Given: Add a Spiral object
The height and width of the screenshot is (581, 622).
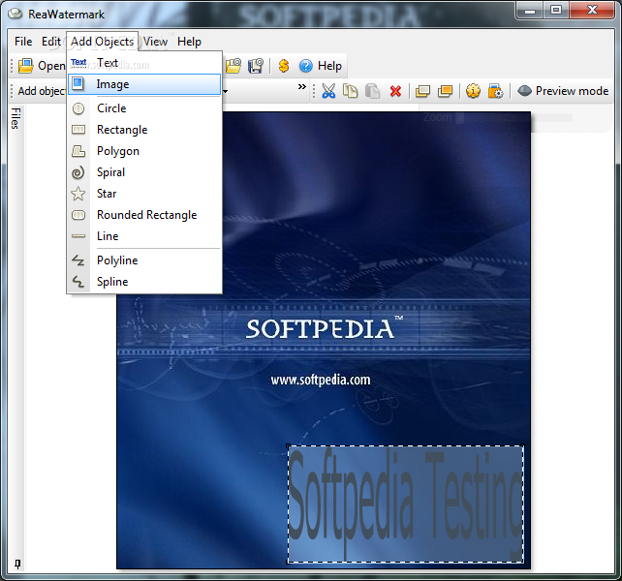Looking at the screenshot, I should 144,172.
